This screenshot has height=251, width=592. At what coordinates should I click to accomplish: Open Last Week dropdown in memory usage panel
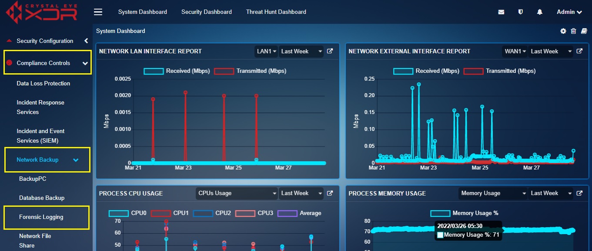pyautogui.click(x=551, y=193)
